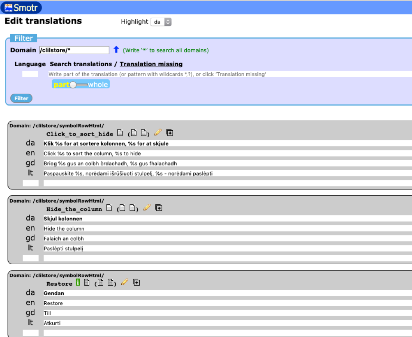Click the plus-box icon beside Click_to_sort_hide

(169, 133)
